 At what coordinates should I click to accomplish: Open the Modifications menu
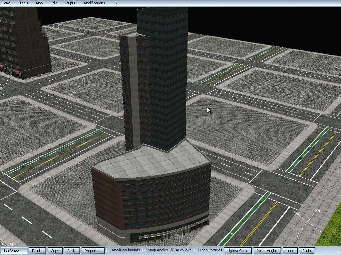[94, 3]
